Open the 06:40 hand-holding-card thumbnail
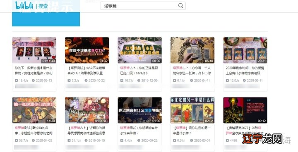The width and height of the screenshot is (298, 152). point(192,50)
